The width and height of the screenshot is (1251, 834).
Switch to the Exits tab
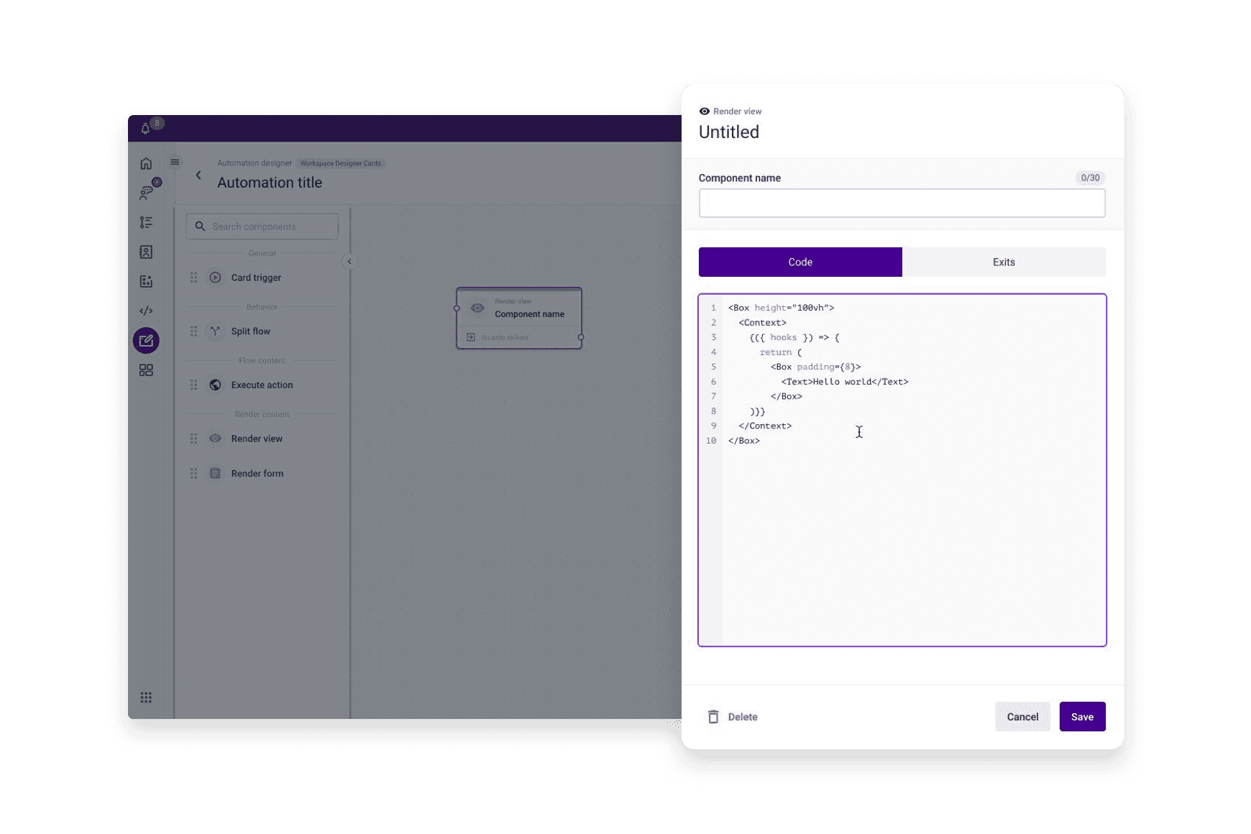pos(1004,262)
